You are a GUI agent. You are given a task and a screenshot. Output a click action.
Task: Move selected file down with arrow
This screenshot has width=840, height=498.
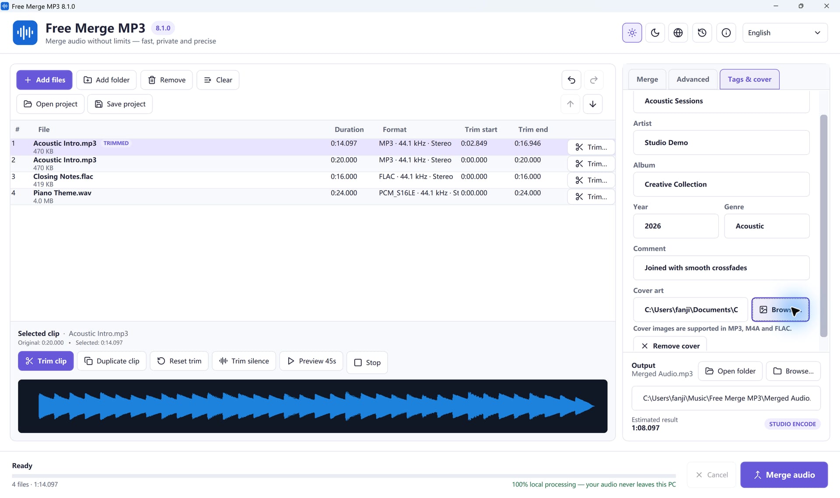593,104
